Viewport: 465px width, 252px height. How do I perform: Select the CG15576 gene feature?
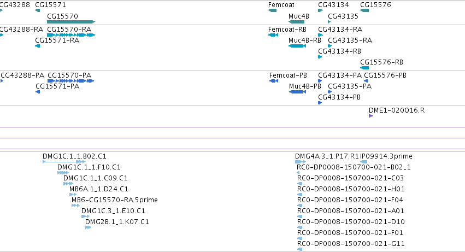click(364, 10)
